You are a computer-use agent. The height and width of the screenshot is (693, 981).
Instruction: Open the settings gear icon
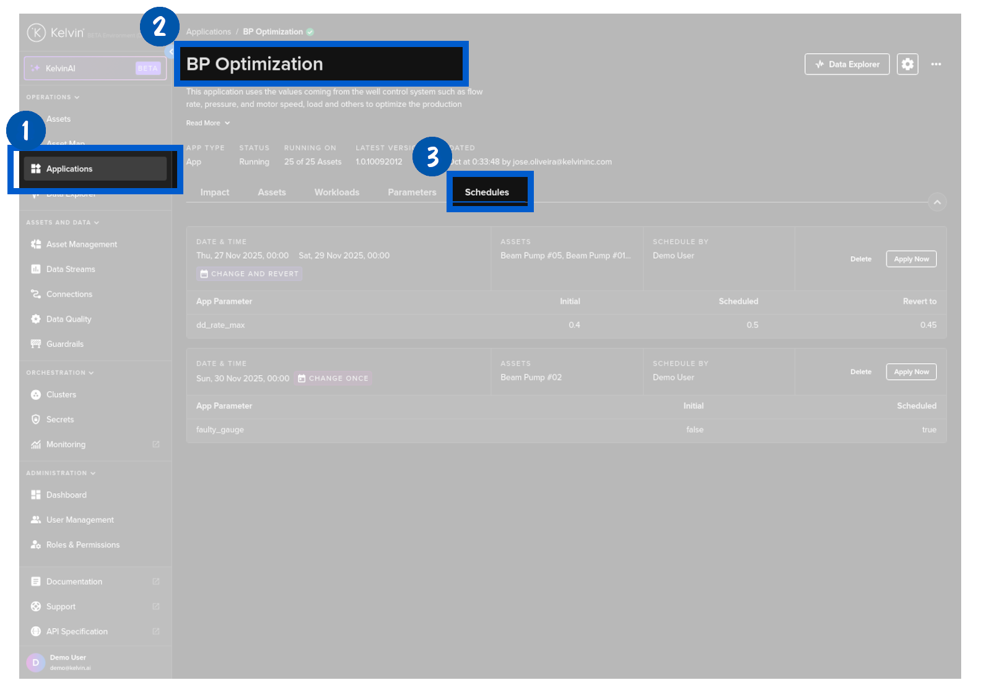[907, 64]
